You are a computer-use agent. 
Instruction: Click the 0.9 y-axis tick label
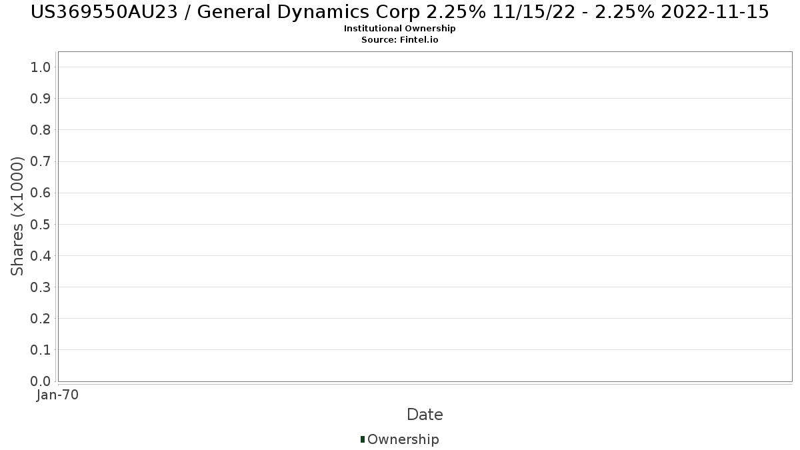click(41, 99)
